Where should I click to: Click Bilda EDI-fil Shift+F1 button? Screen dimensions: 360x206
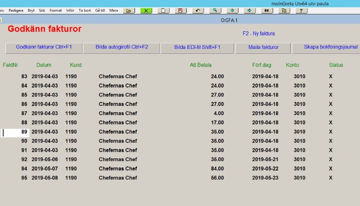197,48
